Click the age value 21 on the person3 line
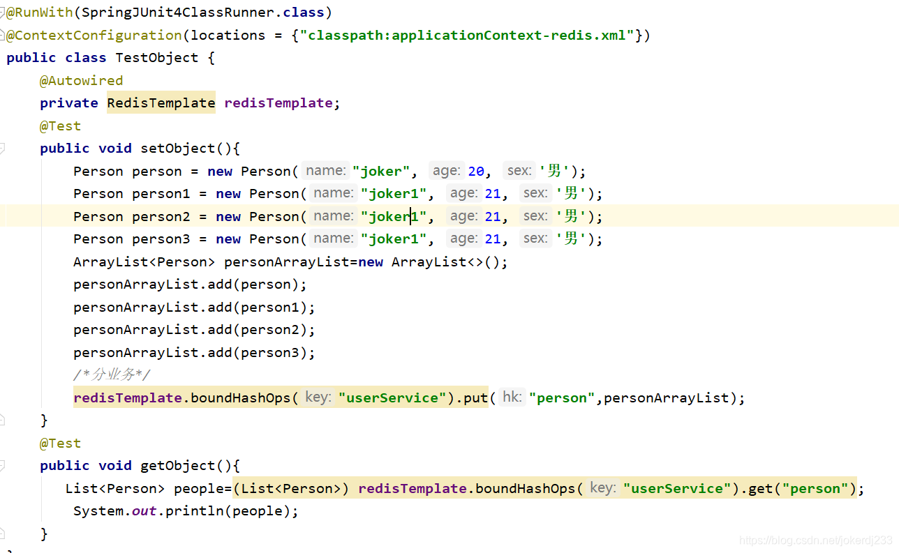The width and height of the screenshot is (899, 553). point(493,238)
